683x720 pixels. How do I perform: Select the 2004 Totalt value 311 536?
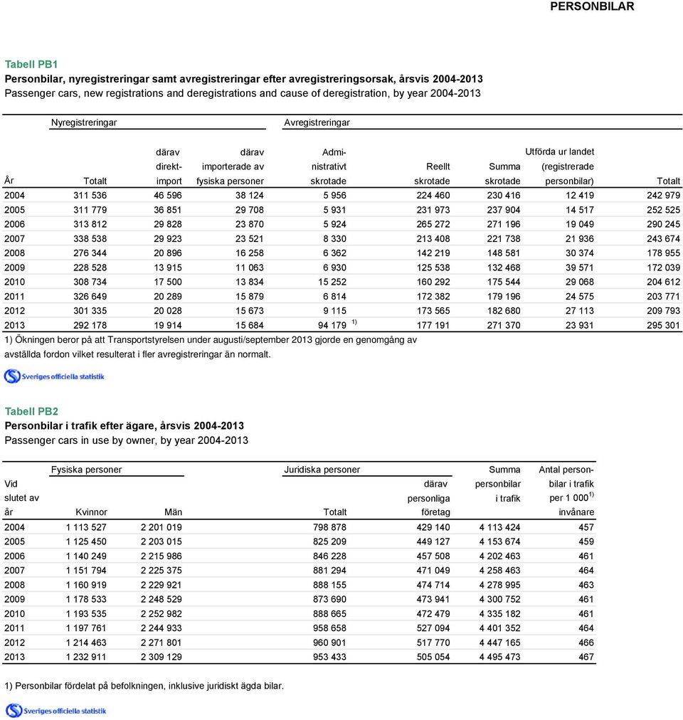coord(90,196)
